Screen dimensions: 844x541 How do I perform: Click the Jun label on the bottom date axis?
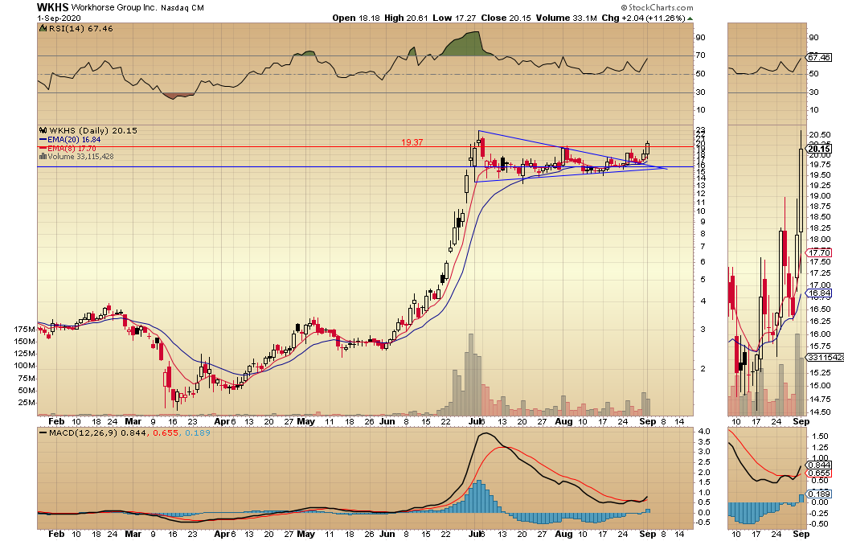[x=387, y=534]
